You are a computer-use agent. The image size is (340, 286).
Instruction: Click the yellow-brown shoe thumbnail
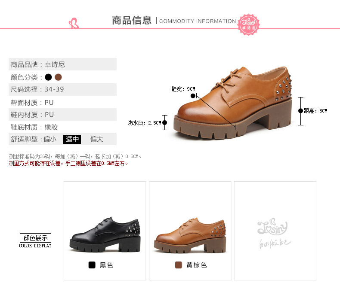click(190, 235)
